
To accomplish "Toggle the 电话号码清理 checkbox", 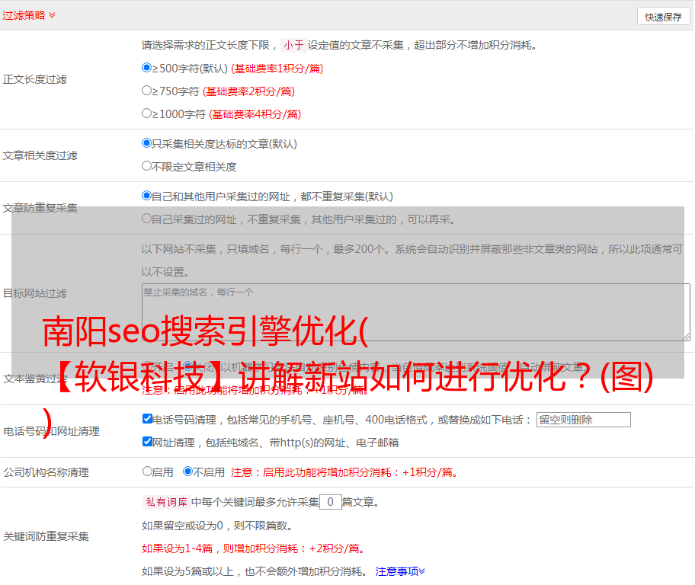I will [x=148, y=419].
